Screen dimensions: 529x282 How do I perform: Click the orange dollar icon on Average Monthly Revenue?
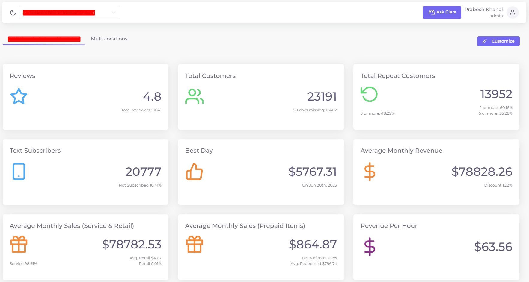[x=369, y=171]
